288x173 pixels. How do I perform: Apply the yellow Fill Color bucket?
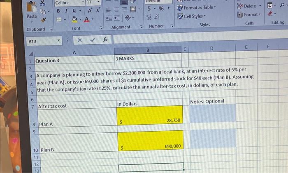(74, 19)
